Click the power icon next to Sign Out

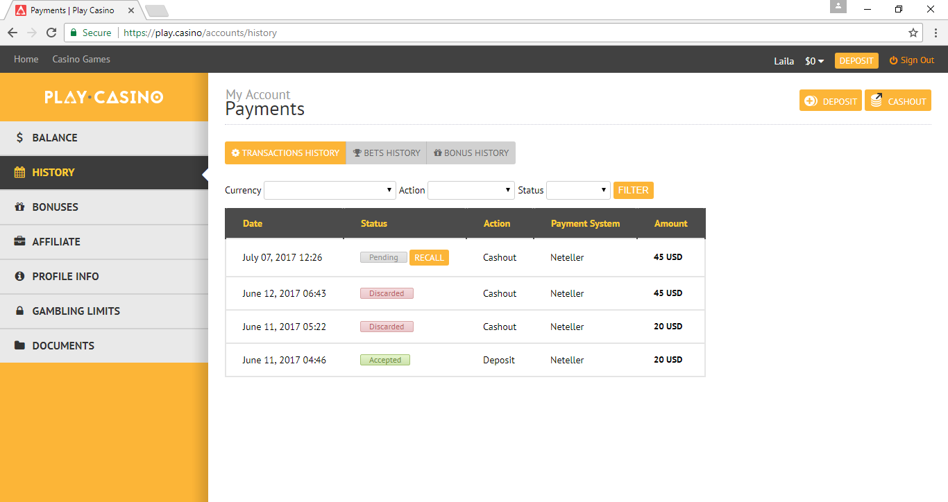[893, 60]
